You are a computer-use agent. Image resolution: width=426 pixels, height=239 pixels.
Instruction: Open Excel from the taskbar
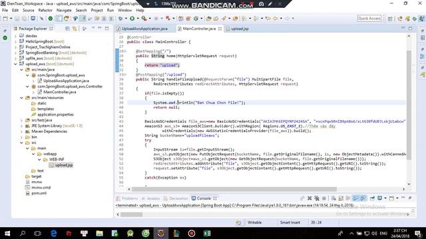click(x=207, y=233)
